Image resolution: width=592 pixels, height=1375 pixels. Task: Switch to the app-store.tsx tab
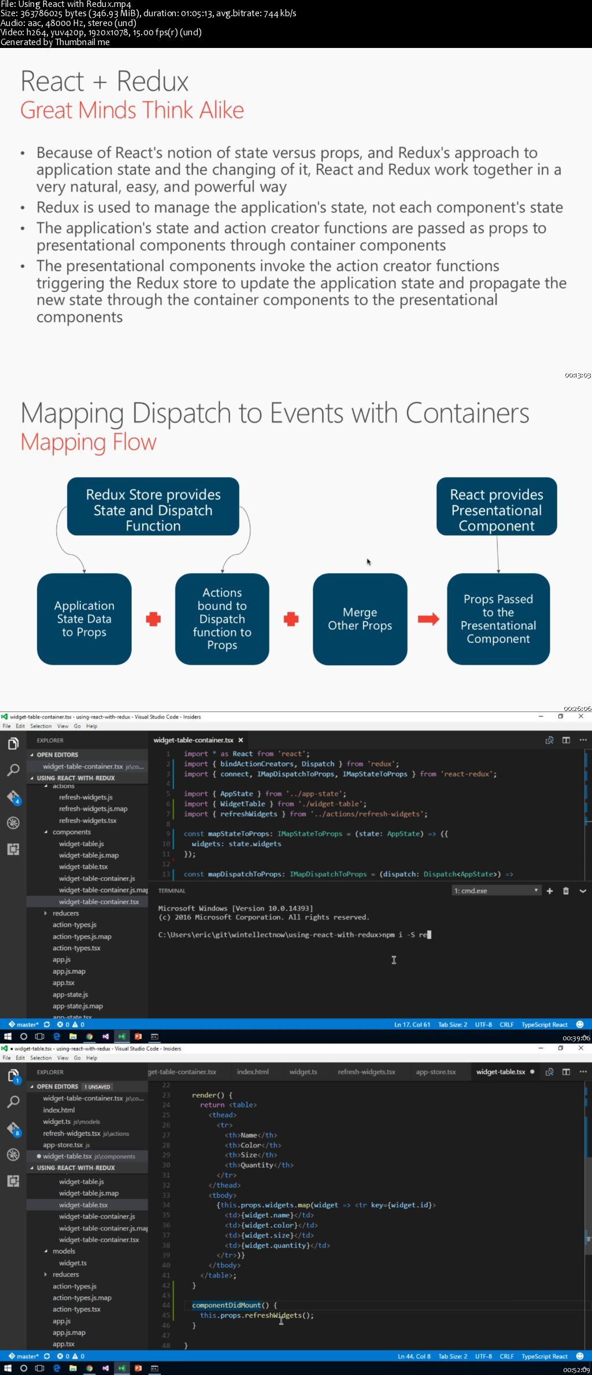(x=436, y=1072)
